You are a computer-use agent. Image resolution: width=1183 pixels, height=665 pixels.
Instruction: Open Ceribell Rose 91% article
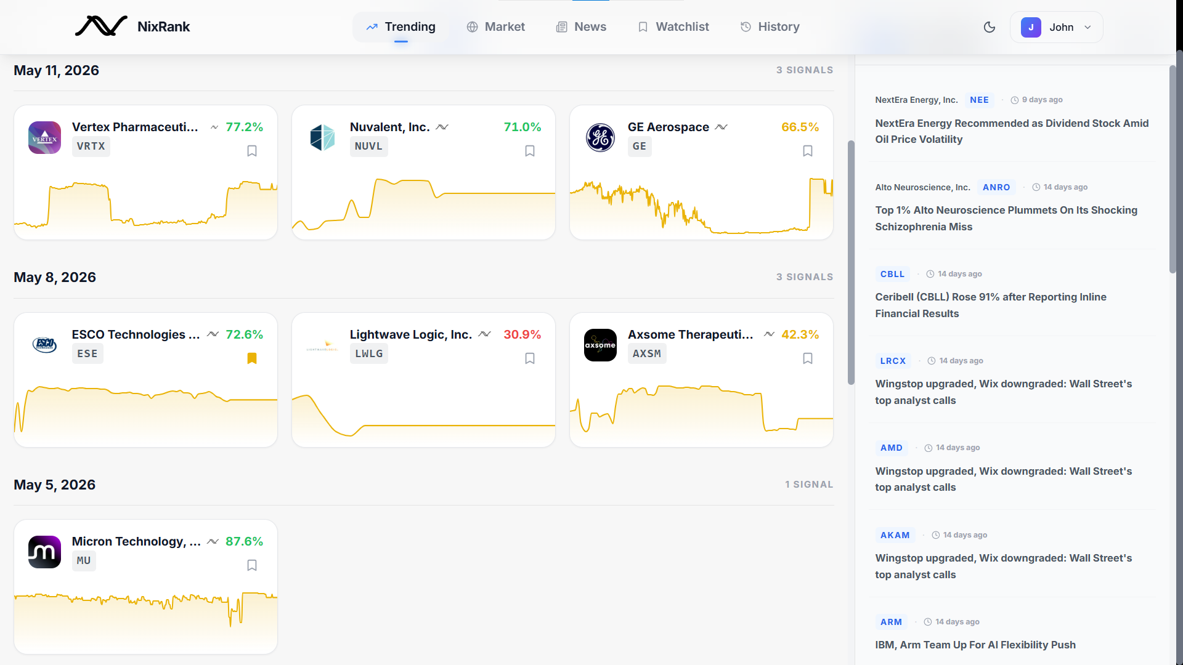coord(991,305)
